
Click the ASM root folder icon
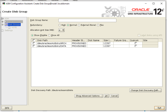[x=3, y=18]
